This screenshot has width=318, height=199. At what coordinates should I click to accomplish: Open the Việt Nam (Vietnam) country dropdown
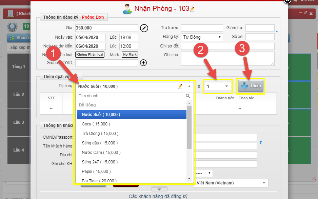[x=231, y=183]
